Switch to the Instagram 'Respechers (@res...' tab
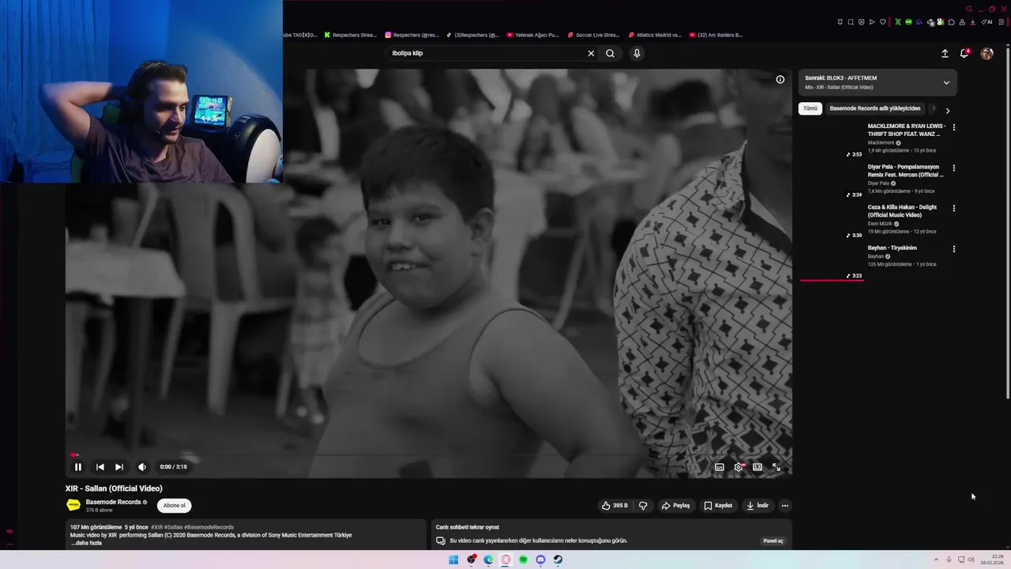1011x569 pixels. click(x=412, y=35)
